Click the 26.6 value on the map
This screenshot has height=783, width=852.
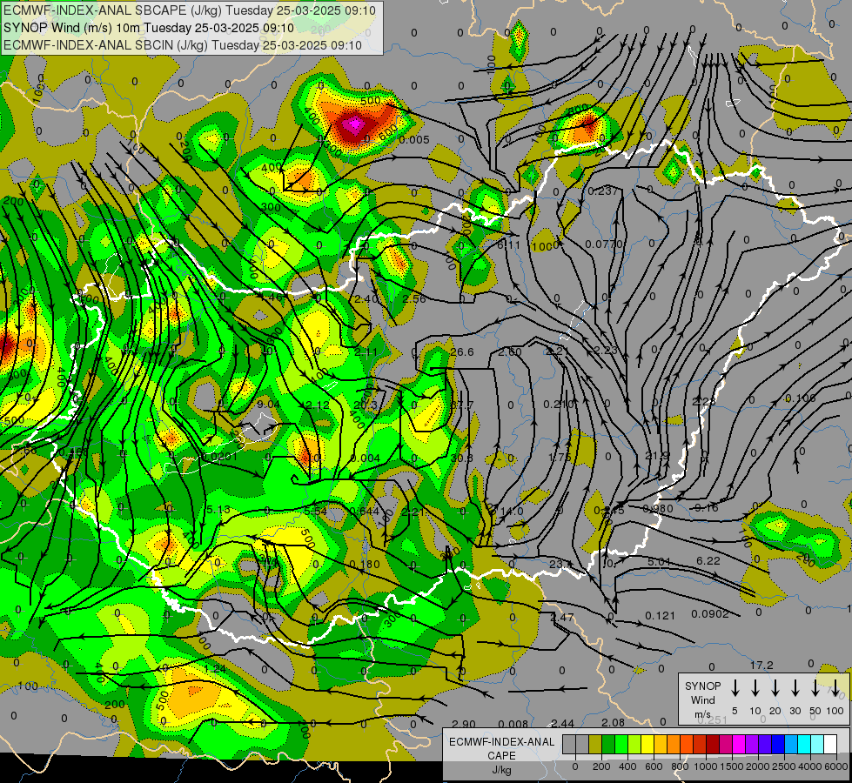462,352
